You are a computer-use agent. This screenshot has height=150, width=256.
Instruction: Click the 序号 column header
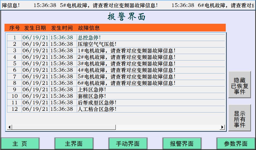coord(15,28)
